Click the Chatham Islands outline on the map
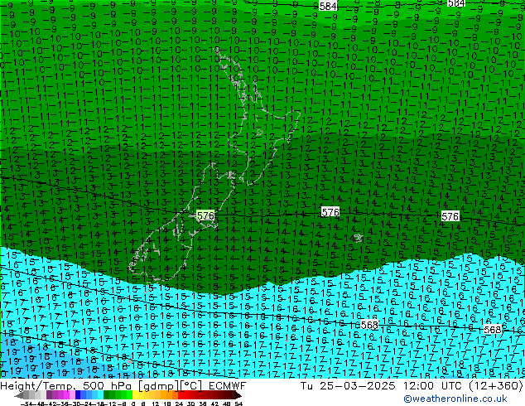The image size is (525, 406). [x=359, y=238]
